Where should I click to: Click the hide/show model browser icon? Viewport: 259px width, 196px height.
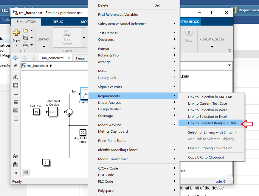pyautogui.click(x=16, y=66)
